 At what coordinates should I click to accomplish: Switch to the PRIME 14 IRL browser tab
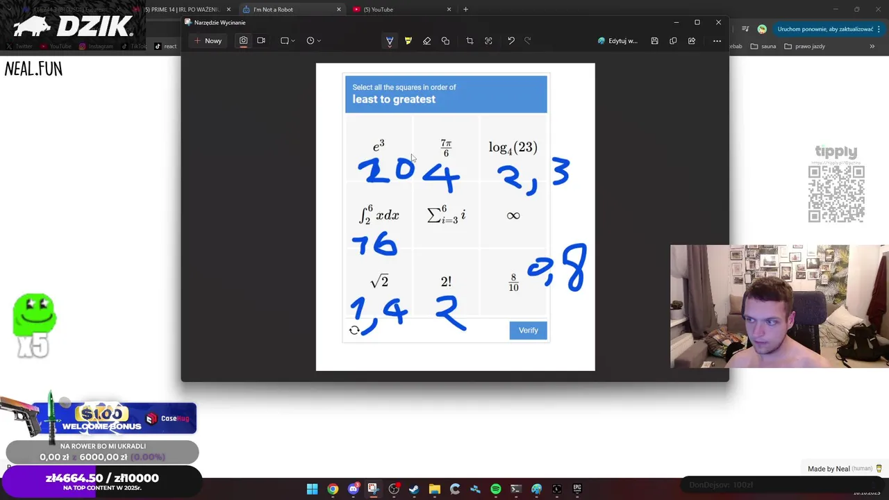pos(182,10)
